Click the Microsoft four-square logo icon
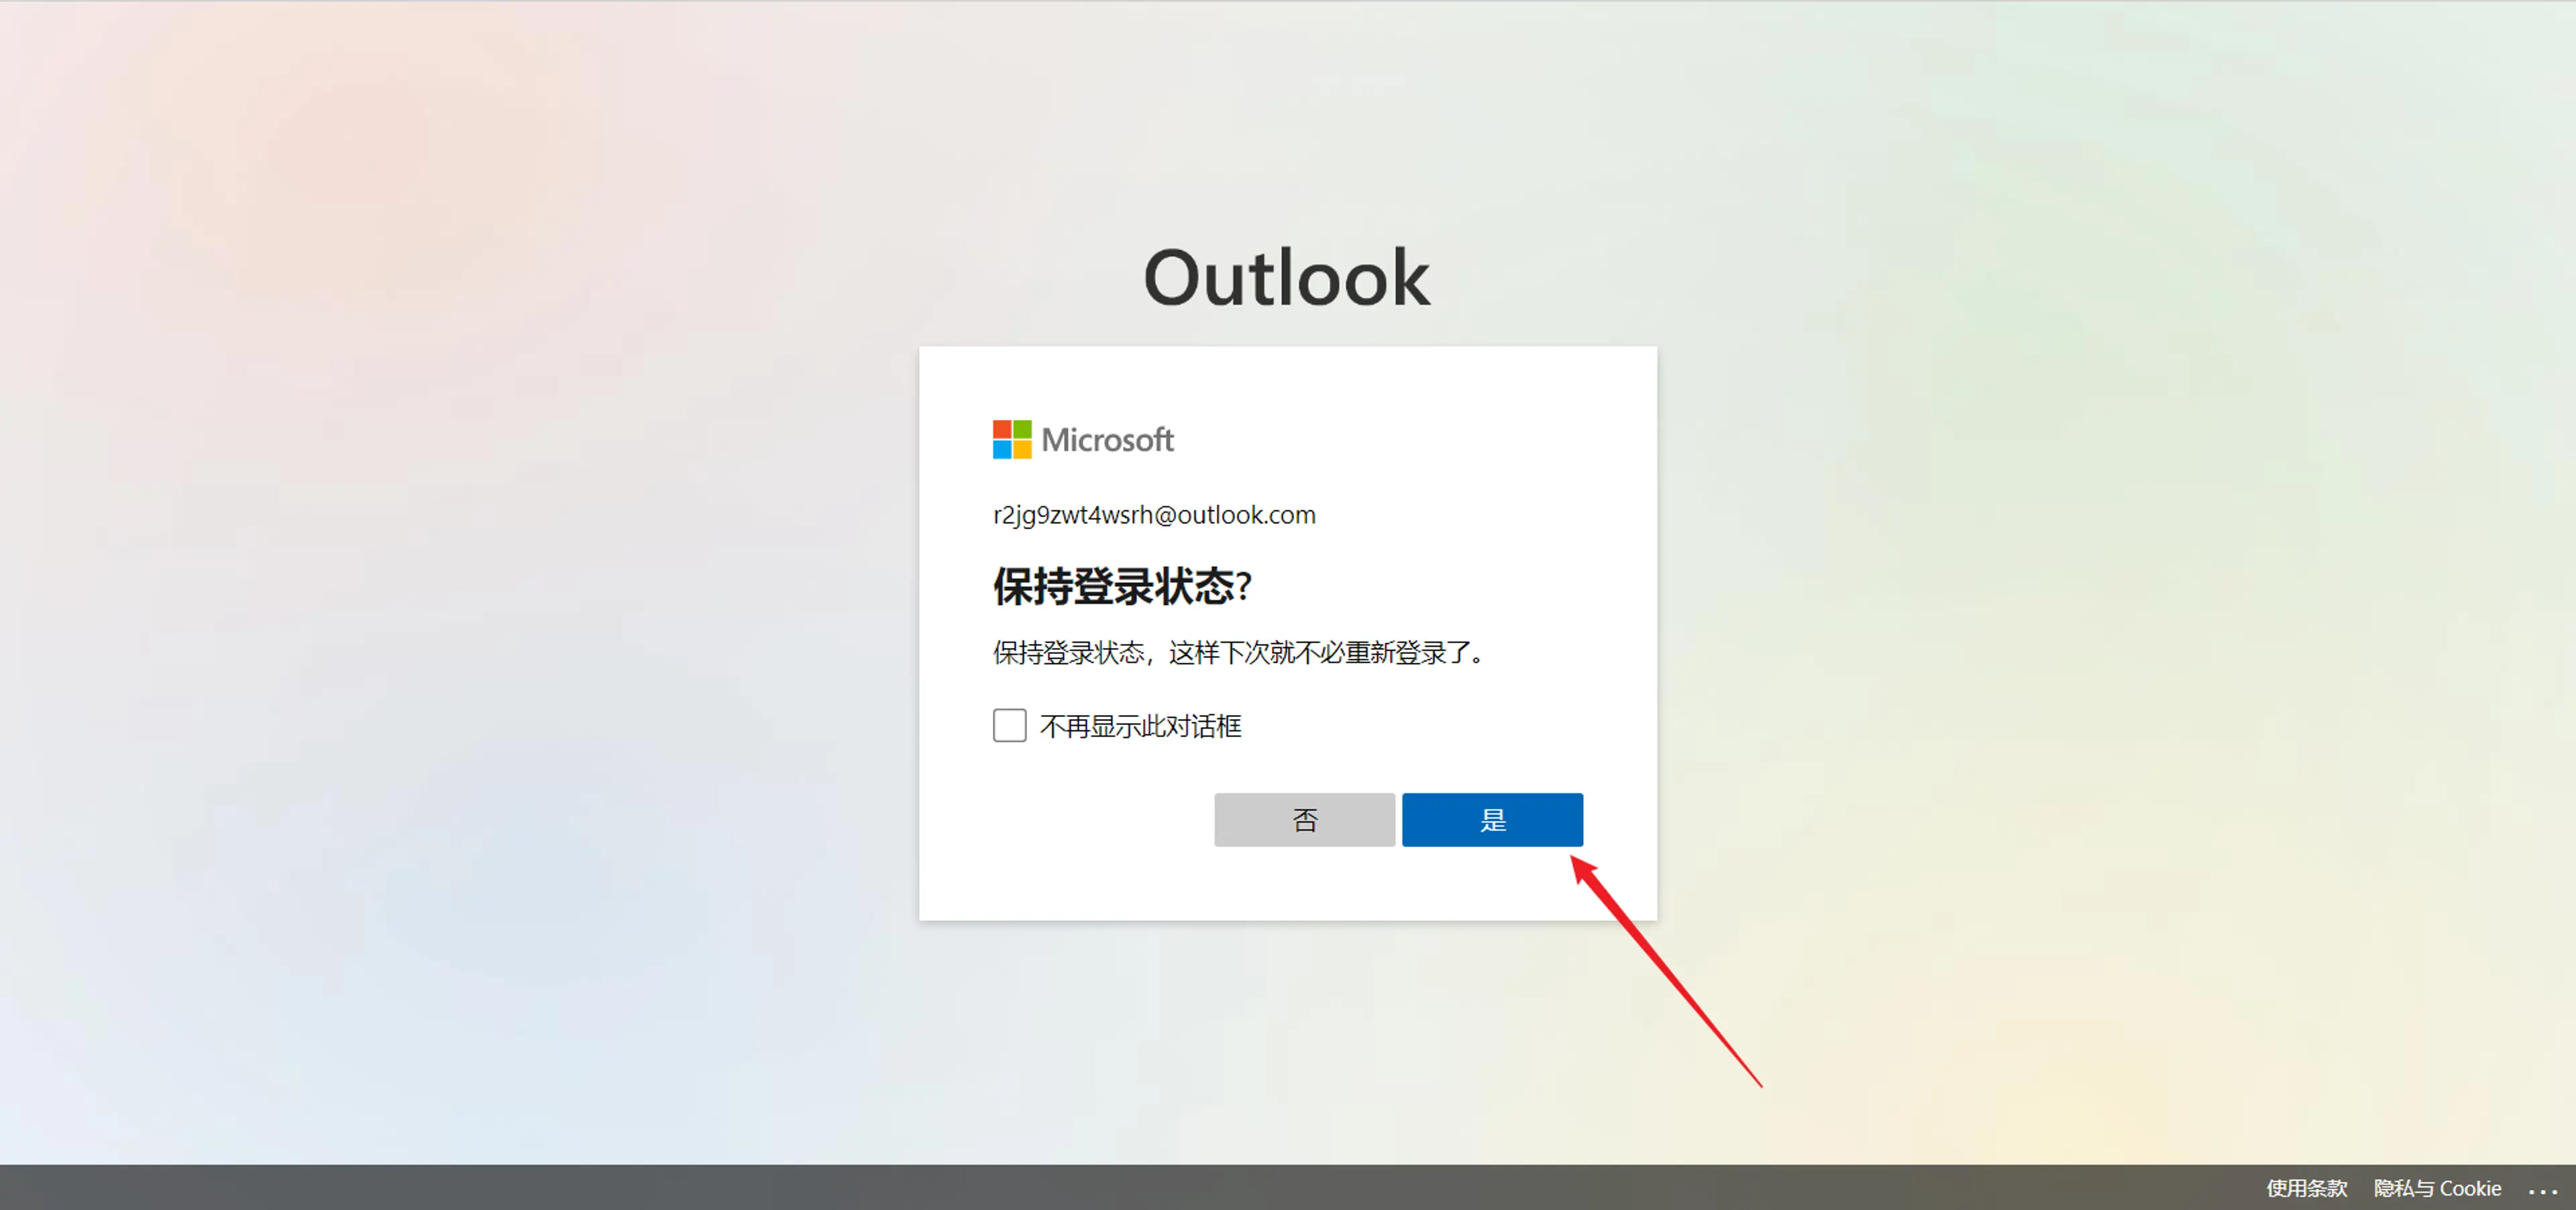The height and width of the screenshot is (1210, 2576). click(1011, 439)
